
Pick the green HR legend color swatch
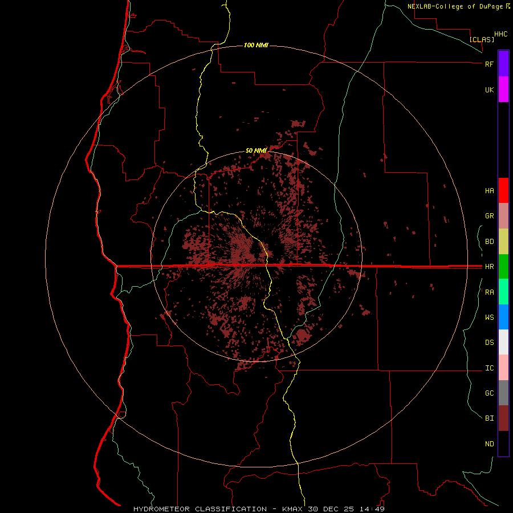[503, 267]
